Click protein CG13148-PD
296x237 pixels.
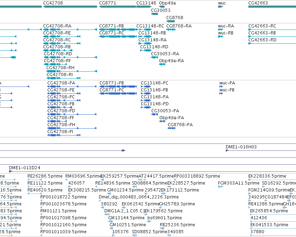(x=146, y=107)
